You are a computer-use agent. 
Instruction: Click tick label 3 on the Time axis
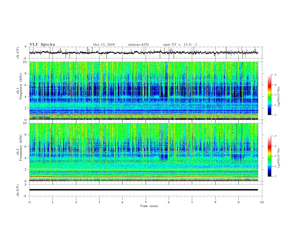tap(99, 202)
